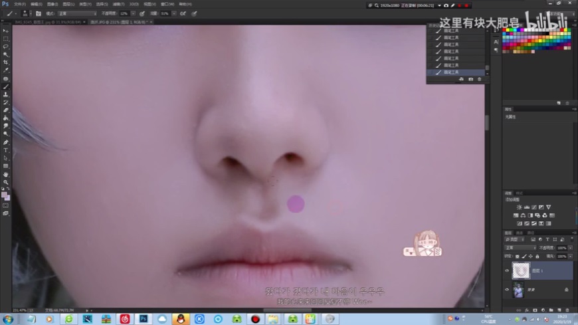This screenshot has height=325, width=578.
Task: Select the Move tool
Action: tap(5, 31)
